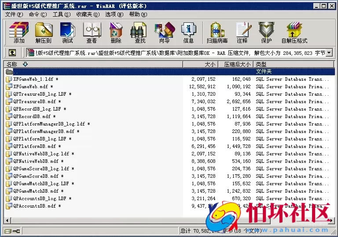The width and height of the screenshot is (338, 237).
Task: Open the Favorites (收藏夹) menu
Action: [88, 14]
